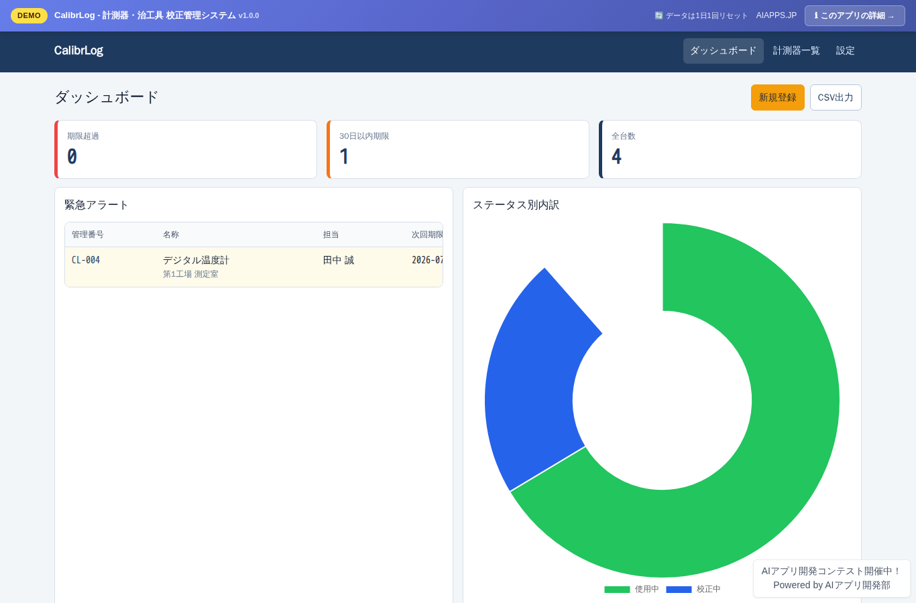Export data with CSV出力 button
The width and height of the screenshot is (916, 603).
tap(836, 97)
